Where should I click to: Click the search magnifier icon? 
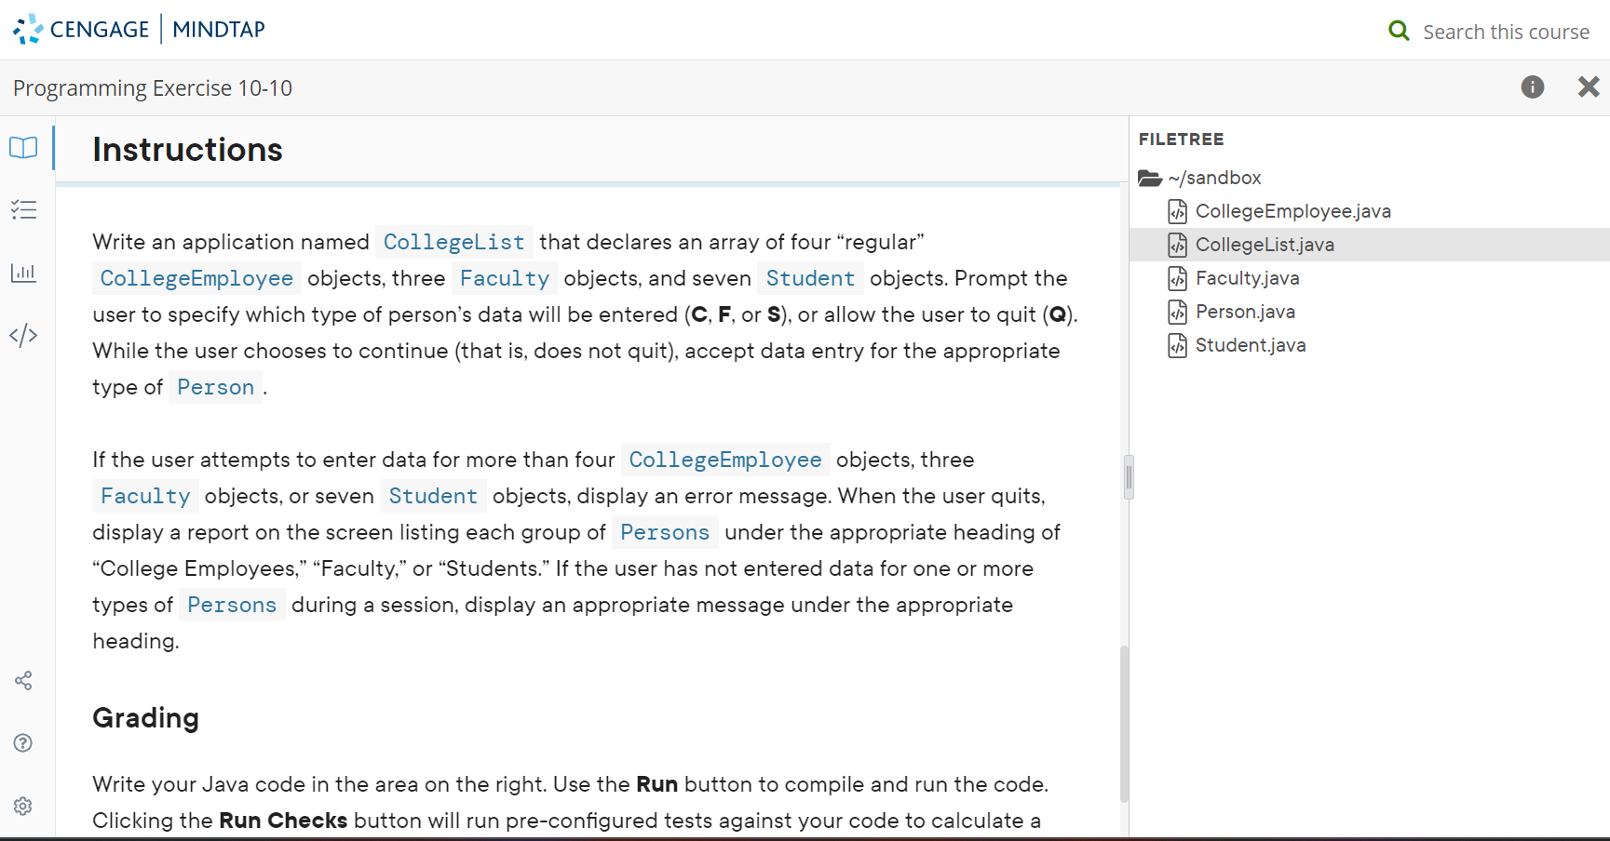1399,30
